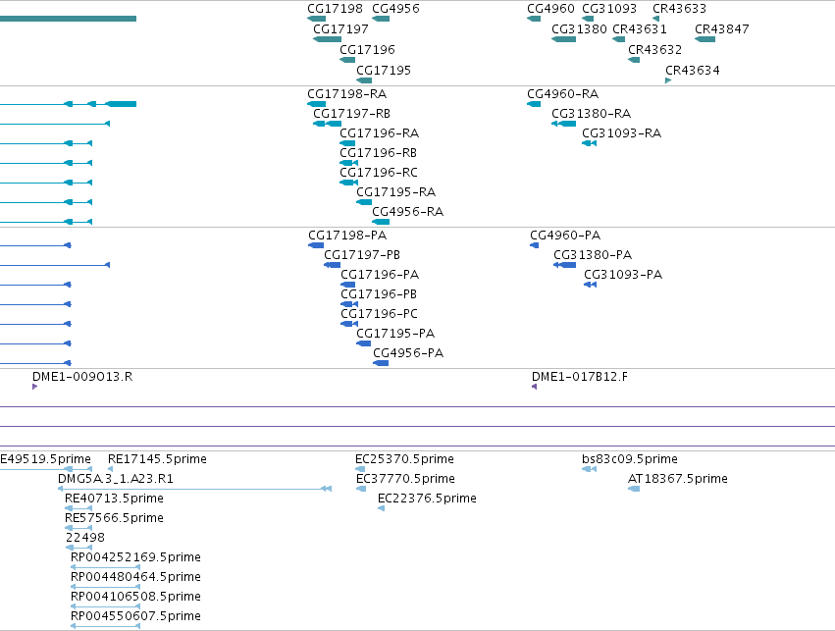Click RP004480464.5prime

coord(105,587)
